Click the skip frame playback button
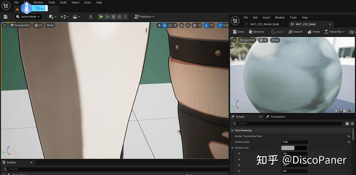The width and height of the screenshot is (356, 175). (x=107, y=17)
